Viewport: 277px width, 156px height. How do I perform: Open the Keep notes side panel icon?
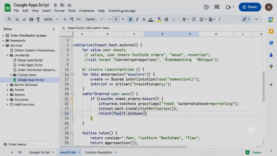[x=271, y=31]
